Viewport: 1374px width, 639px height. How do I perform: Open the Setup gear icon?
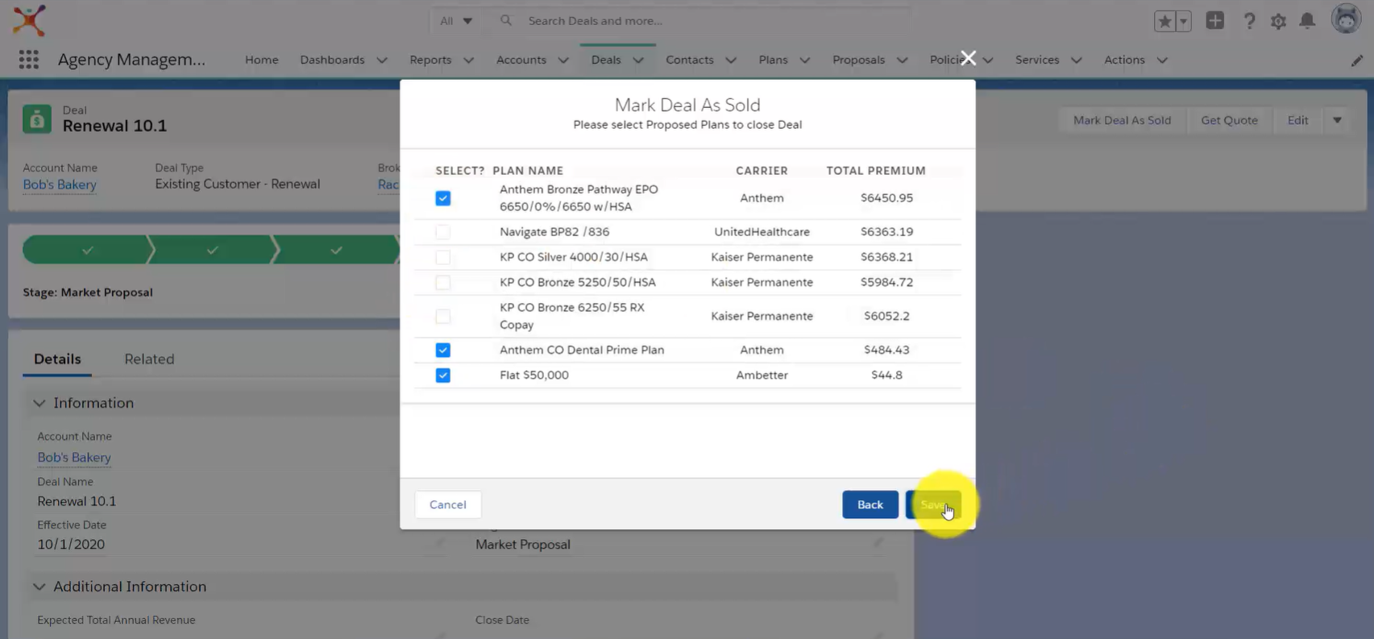[x=1279, y=21]
